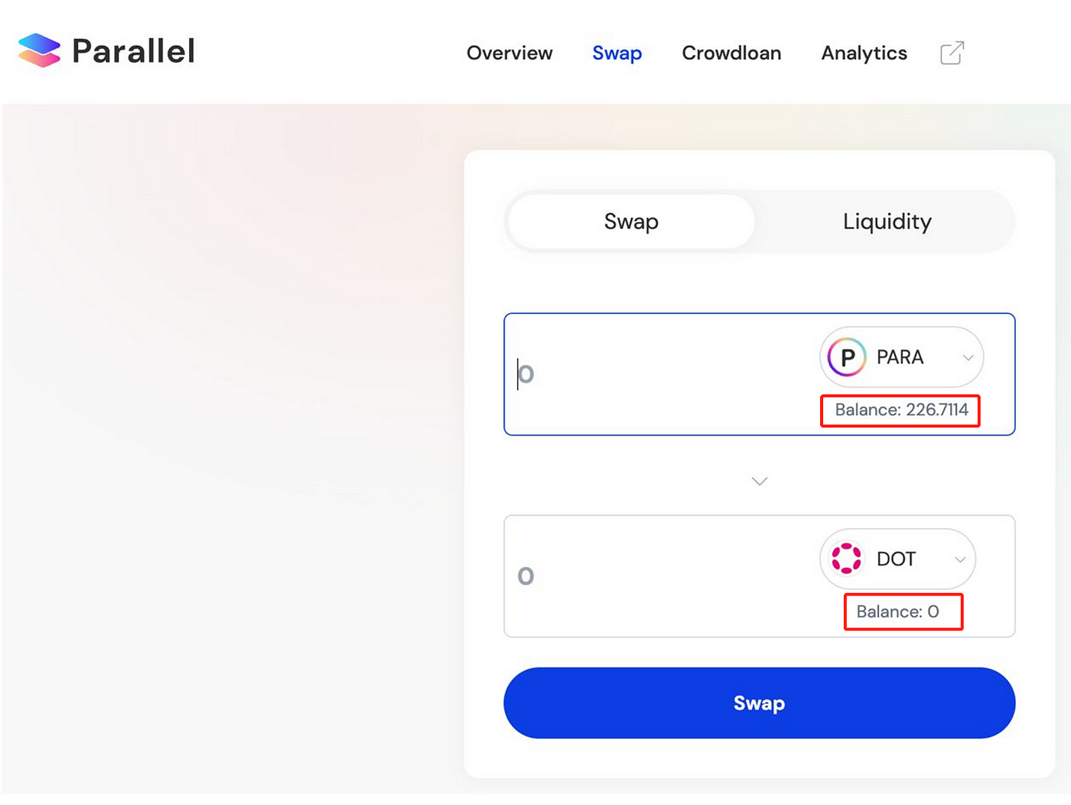Click the PARA token icon
The image size is (1071, 805).
[x=847, y=357]
